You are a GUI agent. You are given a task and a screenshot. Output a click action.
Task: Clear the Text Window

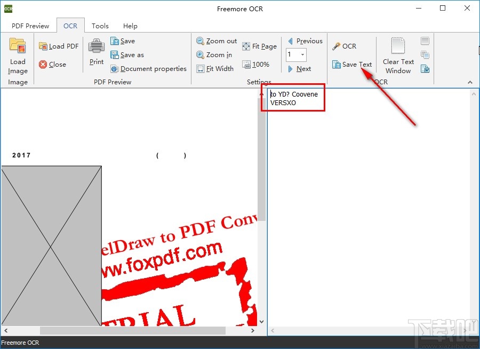(398, 55)
